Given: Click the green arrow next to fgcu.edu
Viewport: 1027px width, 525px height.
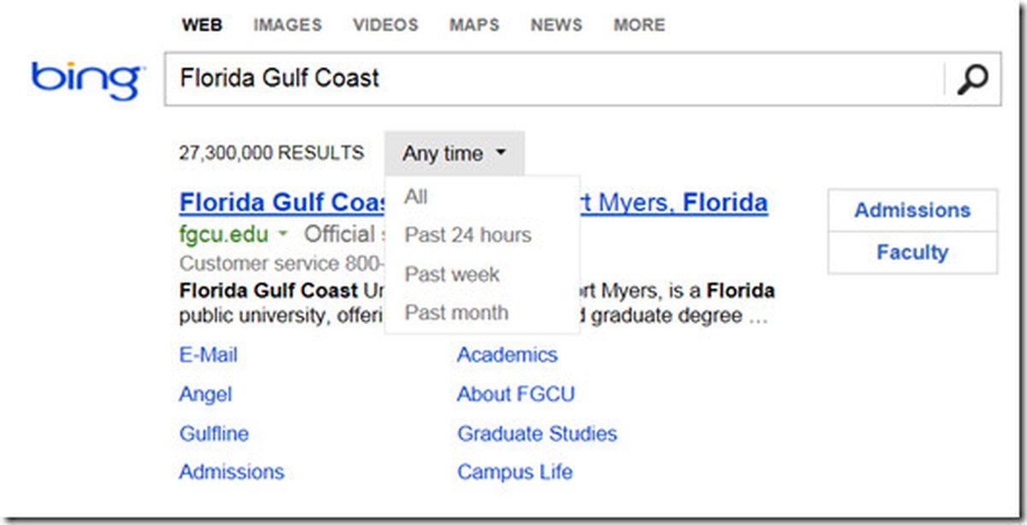Looking at the screenshot, I should 282,234.
